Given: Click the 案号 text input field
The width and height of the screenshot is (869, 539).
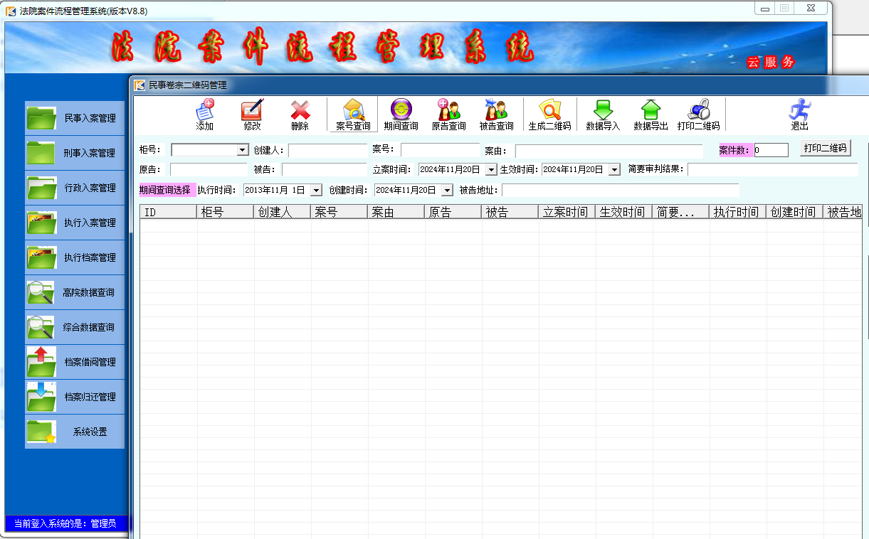Looking at the screenshot, I should pyautogui.click(x=440, y=150).
